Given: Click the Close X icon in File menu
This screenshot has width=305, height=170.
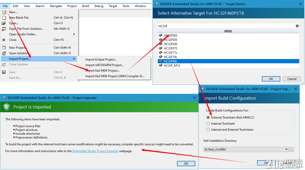Looking at the screenshot, I should [4, 40].
